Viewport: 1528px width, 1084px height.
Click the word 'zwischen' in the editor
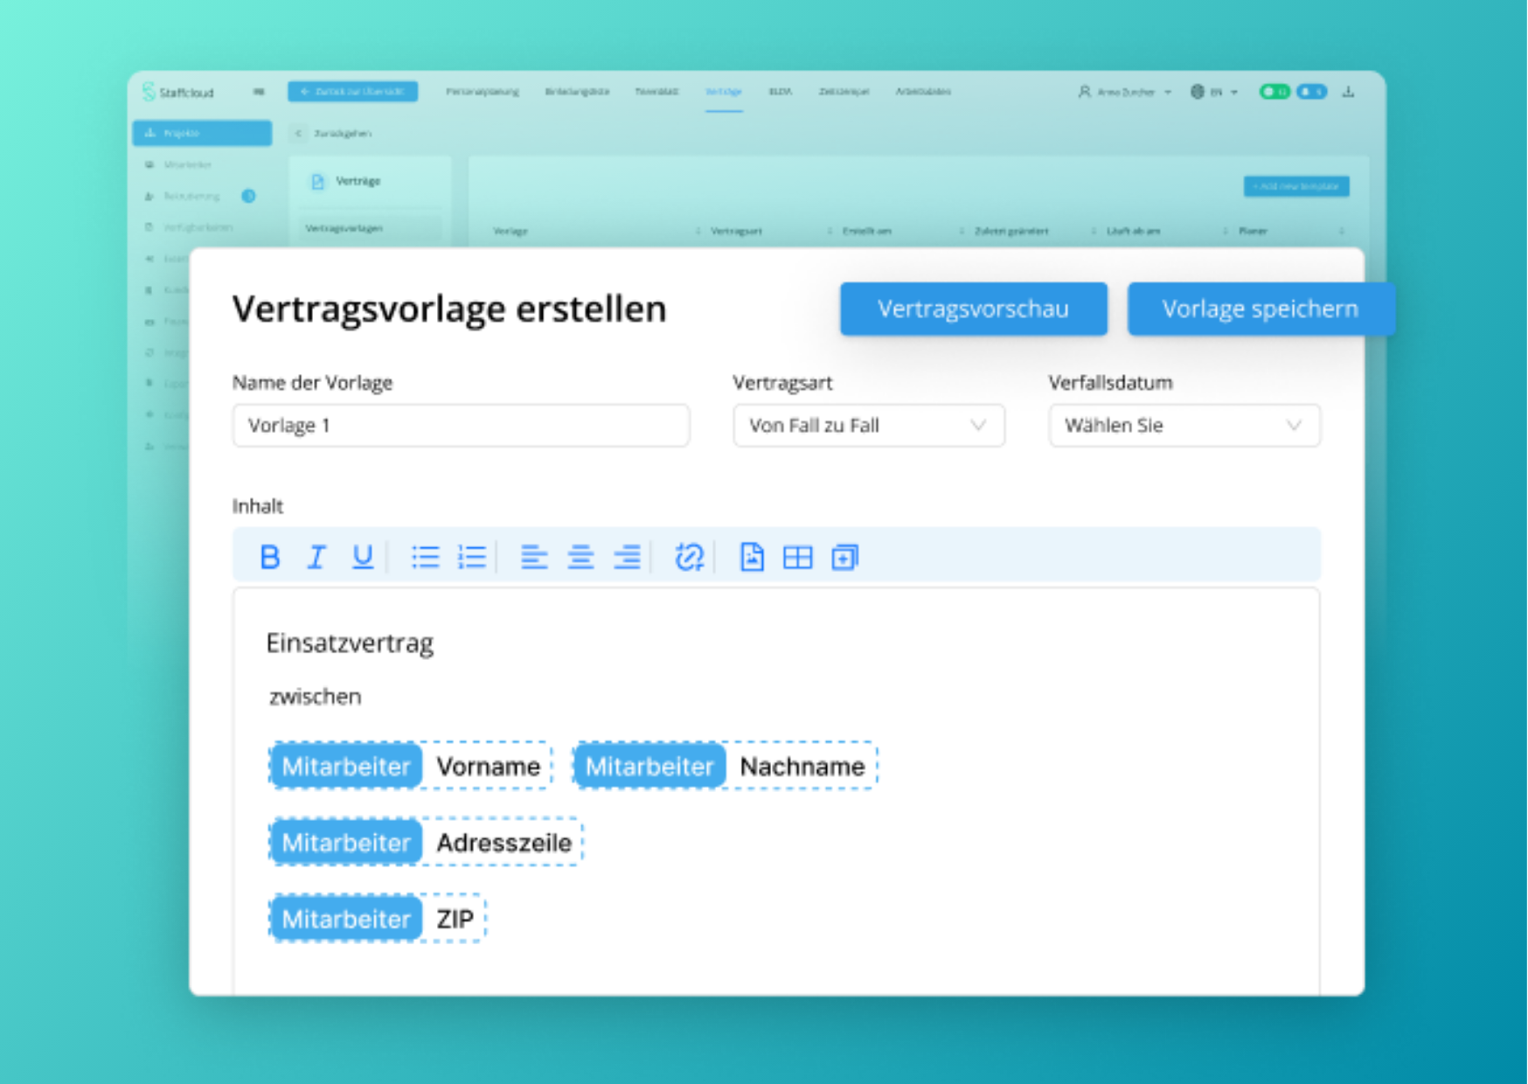315,697
